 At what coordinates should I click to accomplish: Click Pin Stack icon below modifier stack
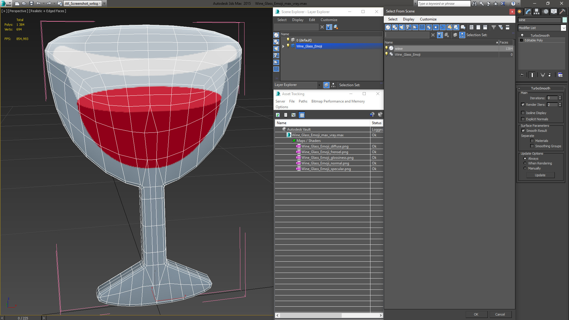522,75
